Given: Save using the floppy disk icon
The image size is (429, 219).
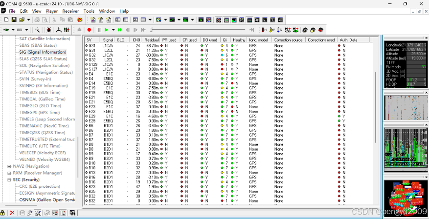Looking at the screenshot, I should [14, 20].
